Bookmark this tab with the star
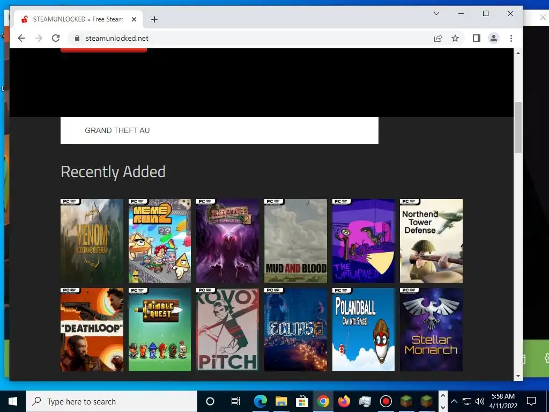Screen dimensions: 549x412 click(x=455, y=38)
